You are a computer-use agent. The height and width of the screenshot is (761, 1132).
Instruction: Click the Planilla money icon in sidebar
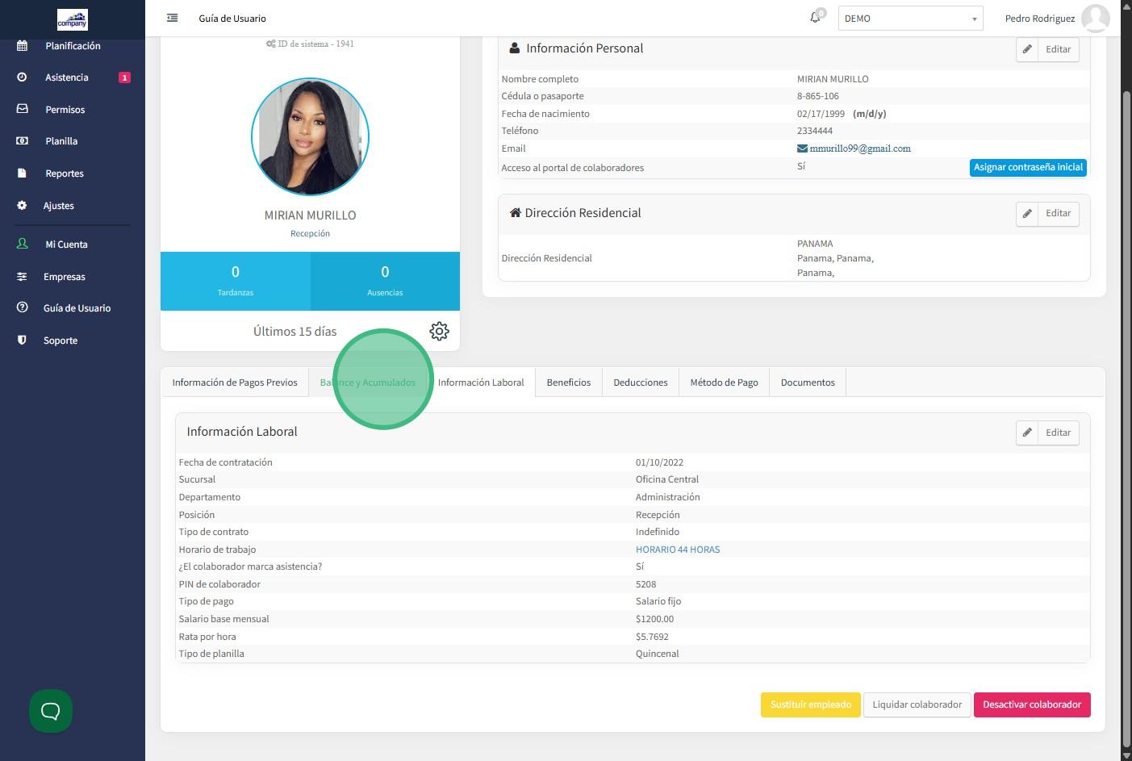pyautogui.click(x=22, y=141)
